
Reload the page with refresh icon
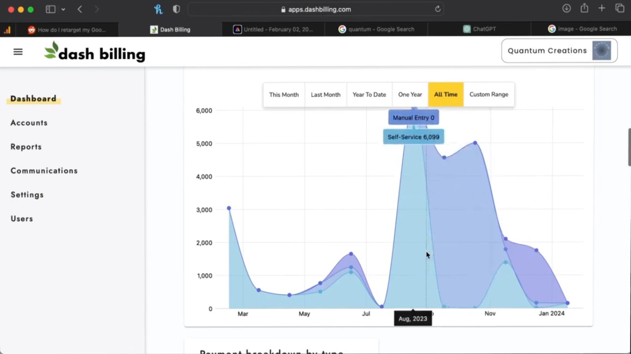point(437,9)
